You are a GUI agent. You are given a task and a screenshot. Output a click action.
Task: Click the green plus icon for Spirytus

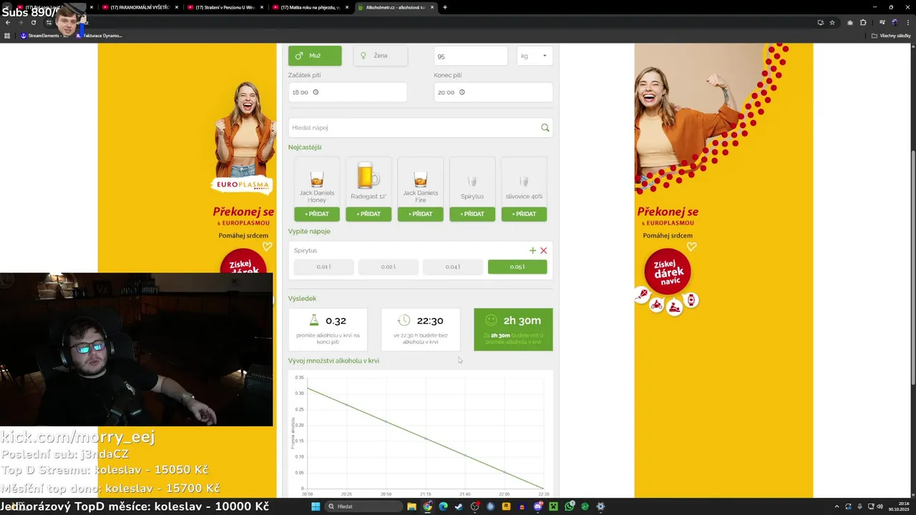click(x=532, y=250)
